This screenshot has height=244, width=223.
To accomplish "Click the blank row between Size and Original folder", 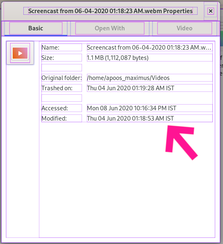I will click(61, 68).
